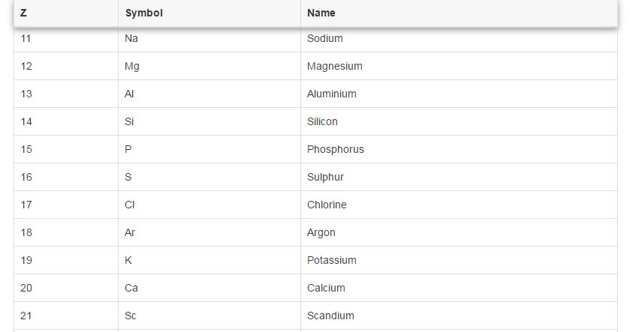Click the Symbol column header

[209, 13]
